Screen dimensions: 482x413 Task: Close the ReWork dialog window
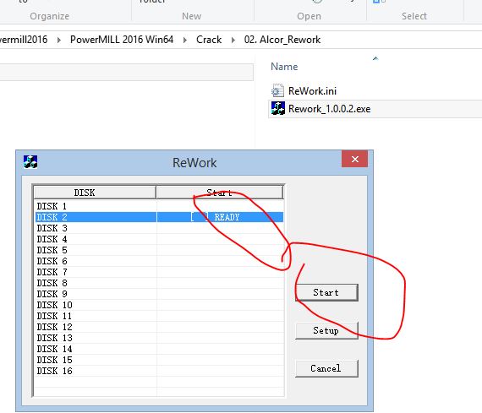point(355,159)
